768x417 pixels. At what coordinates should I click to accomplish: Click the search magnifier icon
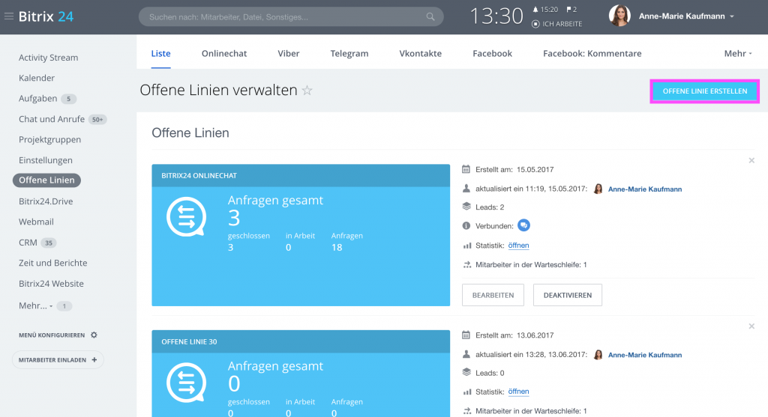coord(430,16)
